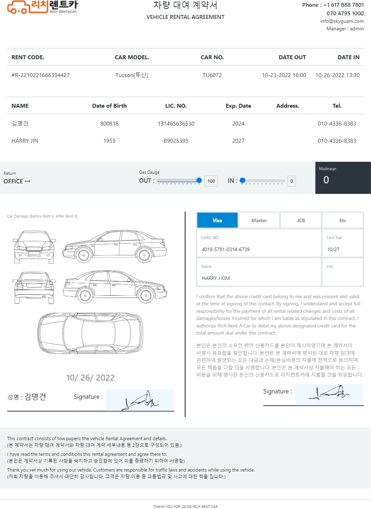Click the front-view car damage diagram
The image size is (371, 509).
pyautogui.click(x=34, y=247)
